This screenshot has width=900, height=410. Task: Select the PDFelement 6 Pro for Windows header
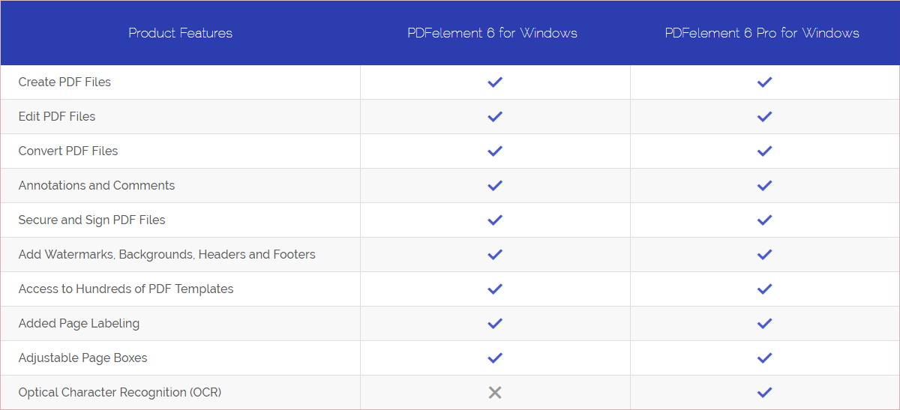click(762, 33)
